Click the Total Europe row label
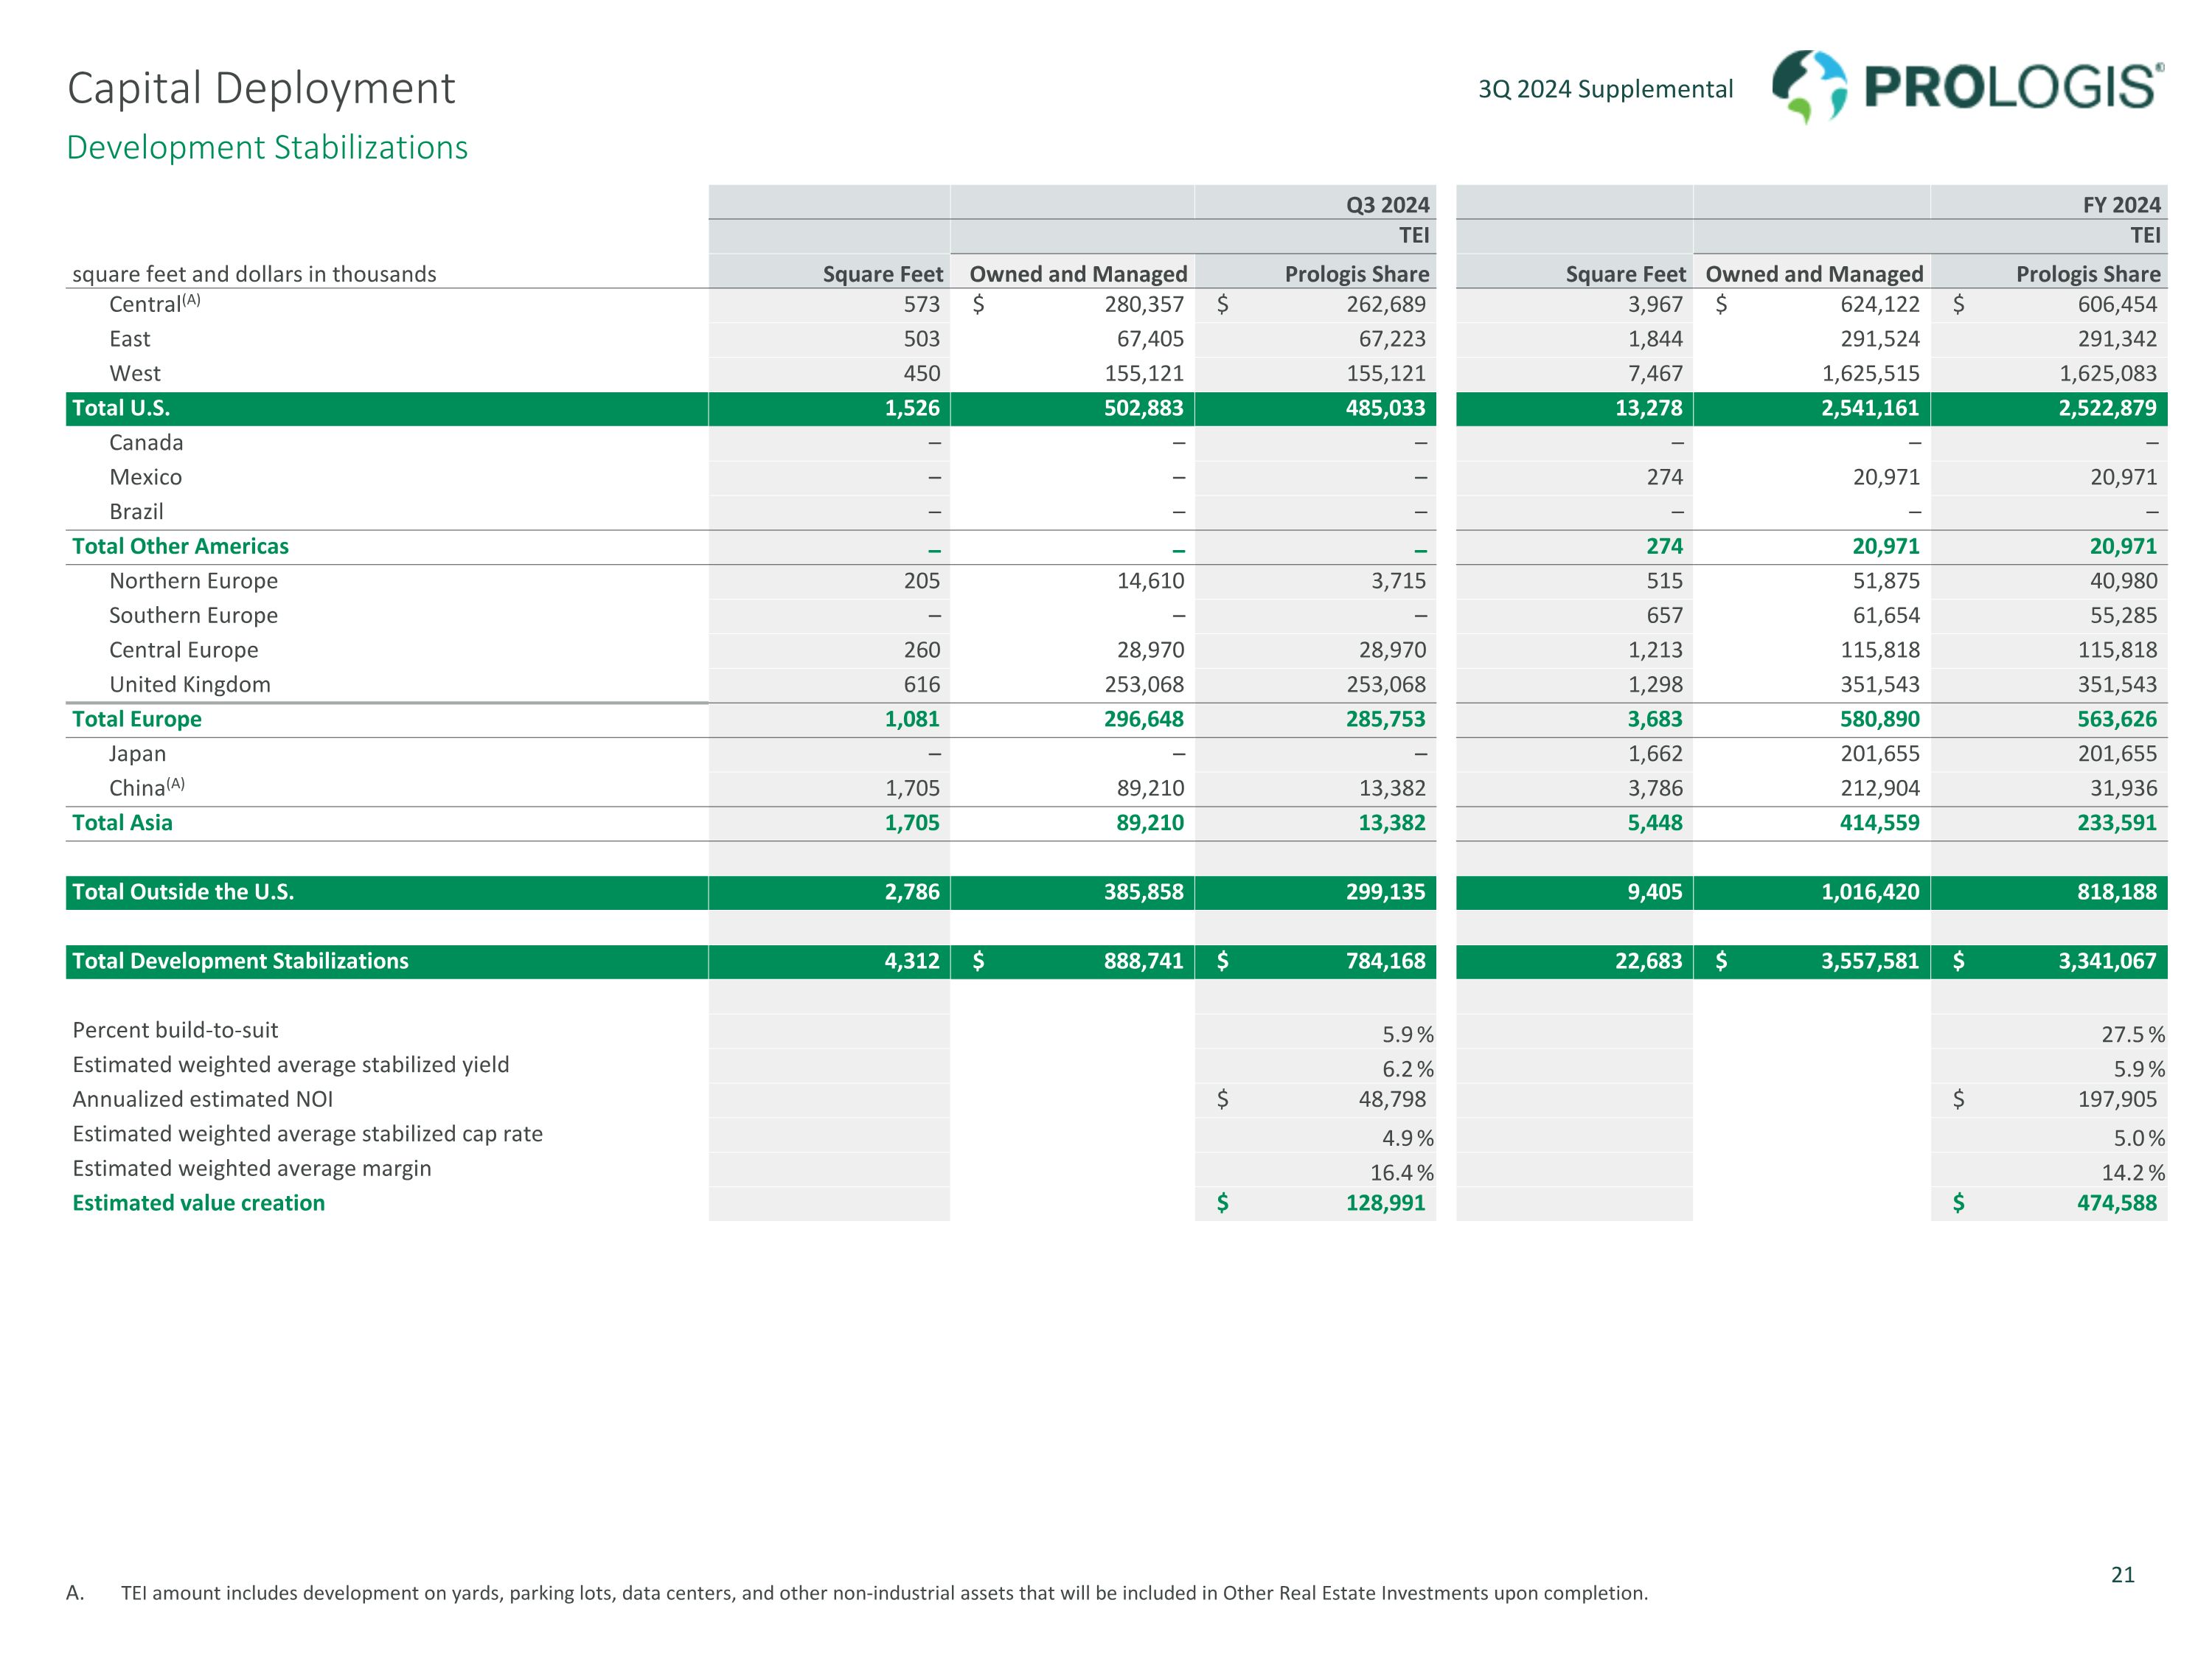The width and height of the screenshot is (2212, 1659). [137, 719]
